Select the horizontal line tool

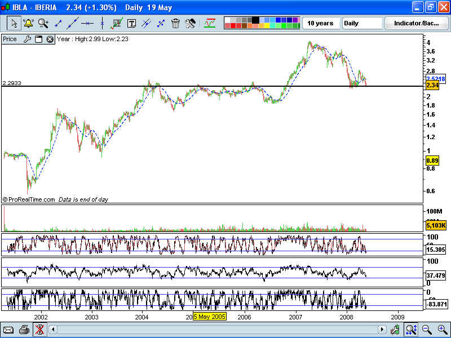[87, 23]
